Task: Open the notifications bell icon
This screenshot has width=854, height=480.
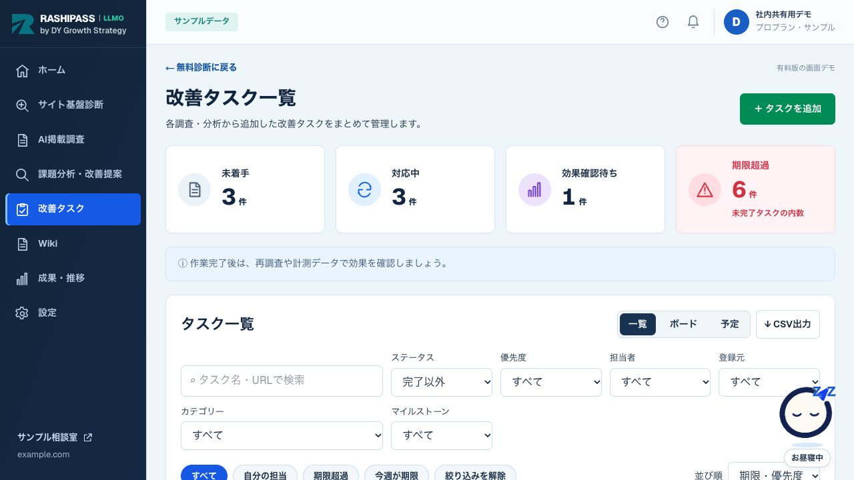Action: 693,22
